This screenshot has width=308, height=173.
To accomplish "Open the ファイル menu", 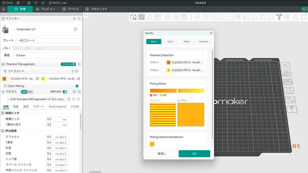I will click(x=7, y=3).
